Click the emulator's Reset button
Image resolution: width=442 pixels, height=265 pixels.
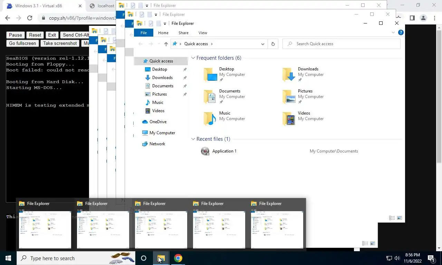point(35,35)
